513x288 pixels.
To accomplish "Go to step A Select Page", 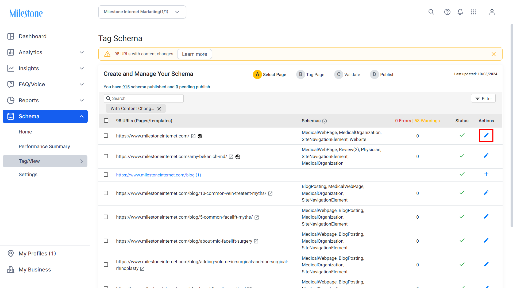I will pos(269,74).
